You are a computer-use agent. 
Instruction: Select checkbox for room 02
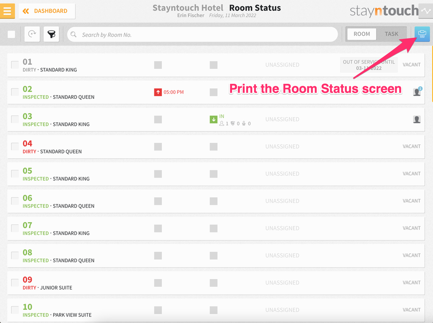click(x=15, y=92)
